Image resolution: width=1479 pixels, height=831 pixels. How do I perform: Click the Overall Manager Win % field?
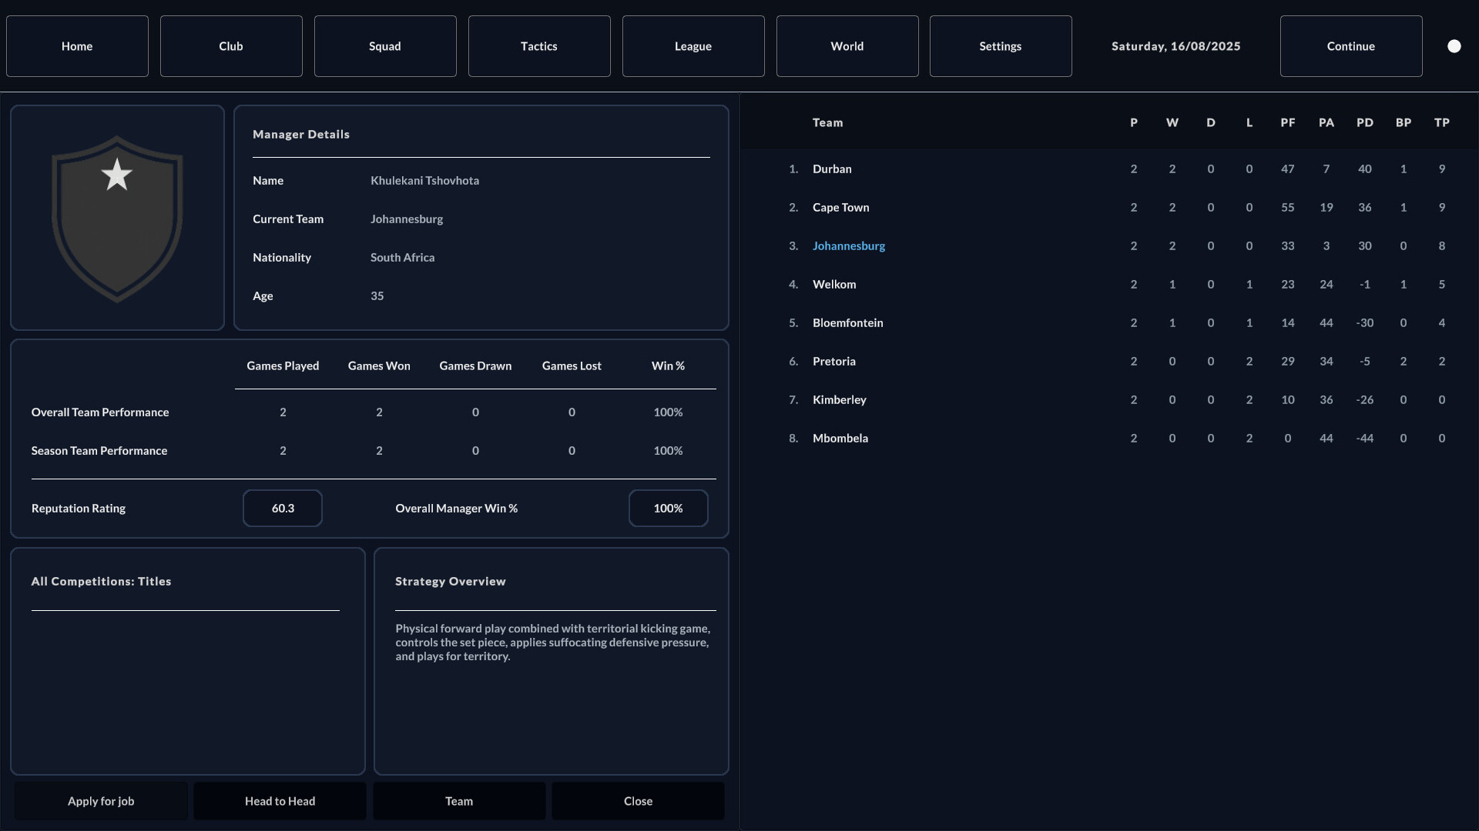click(x=668, y=508)
